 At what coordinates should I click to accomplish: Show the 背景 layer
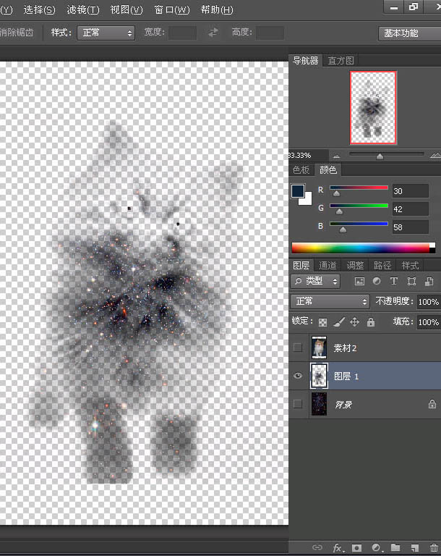tap(298, 404)
